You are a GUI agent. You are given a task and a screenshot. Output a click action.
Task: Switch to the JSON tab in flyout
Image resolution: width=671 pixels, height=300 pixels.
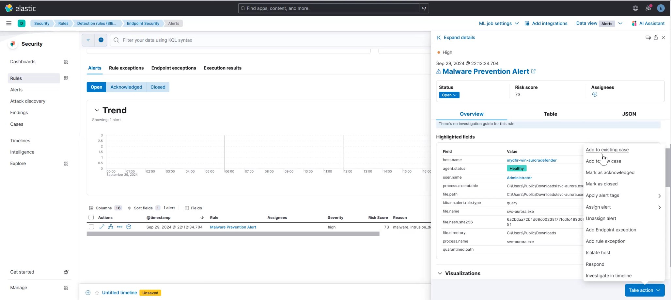[x=629, y=114]
